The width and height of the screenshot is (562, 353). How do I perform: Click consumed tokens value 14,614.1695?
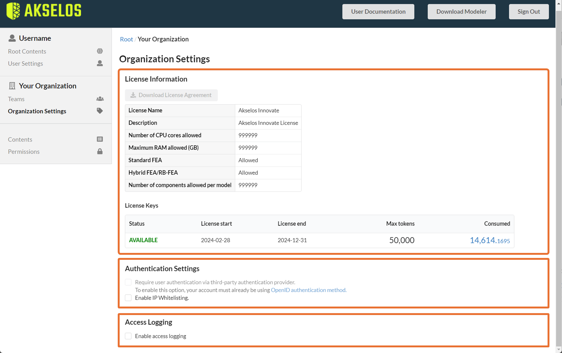[x=490, y=240]
